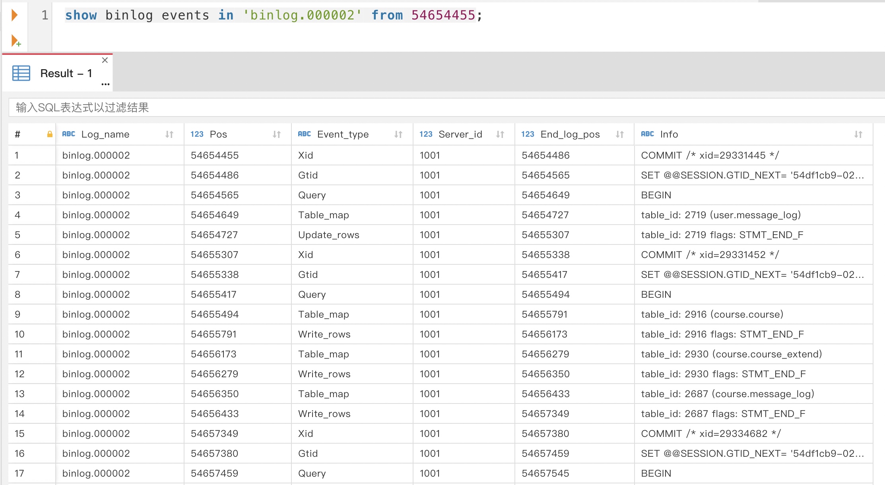Select row number 5 header

click(18, 235)
